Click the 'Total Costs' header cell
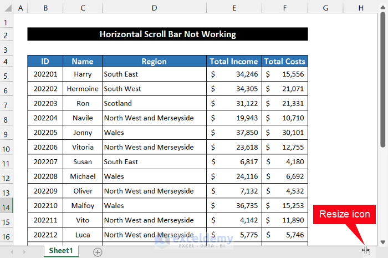The width and height of the screenshot is (388, 258). pos(285,62)
